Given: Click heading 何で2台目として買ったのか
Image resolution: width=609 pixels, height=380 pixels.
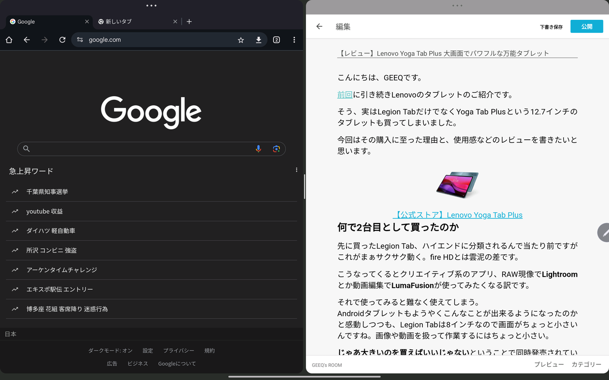Looking at the screenshot, I should [398, 227].
